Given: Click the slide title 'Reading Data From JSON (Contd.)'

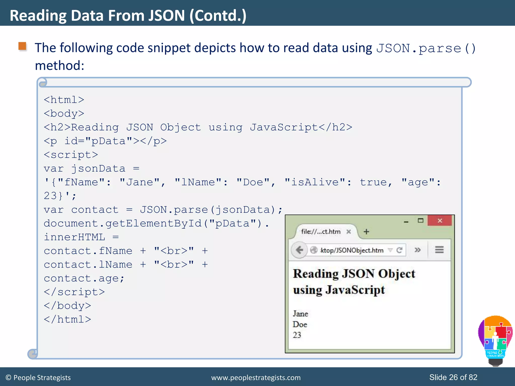Looking at the screenshot, I should [x=128, y=15].
